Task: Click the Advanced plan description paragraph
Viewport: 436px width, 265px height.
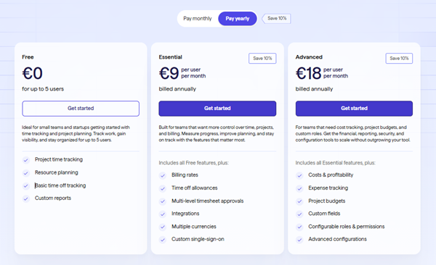Action: (x=353, y=134)
